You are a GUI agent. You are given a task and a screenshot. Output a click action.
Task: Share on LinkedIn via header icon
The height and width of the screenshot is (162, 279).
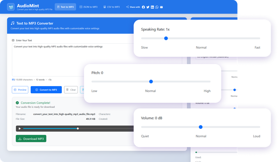tap(152, 7)
